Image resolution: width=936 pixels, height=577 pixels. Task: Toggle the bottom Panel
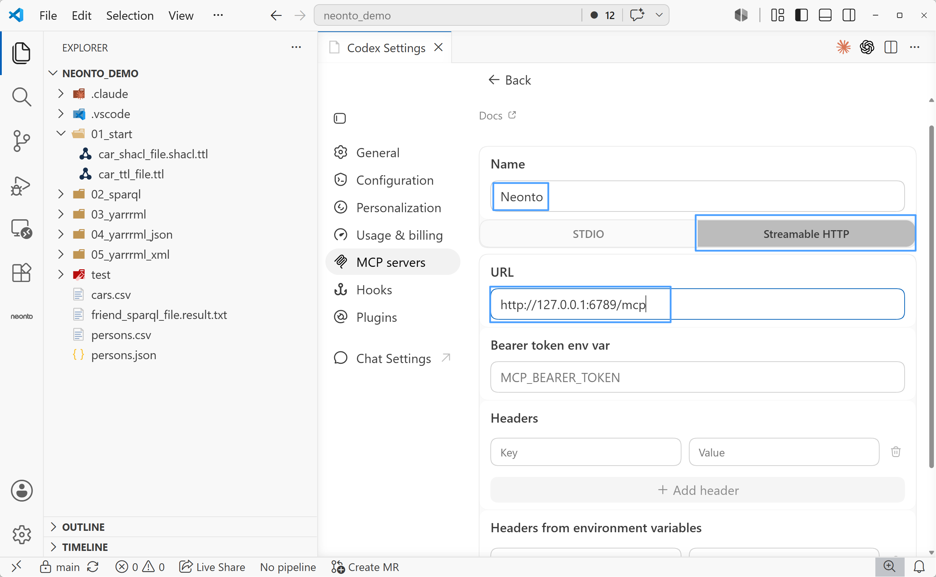tap(825, 15)
